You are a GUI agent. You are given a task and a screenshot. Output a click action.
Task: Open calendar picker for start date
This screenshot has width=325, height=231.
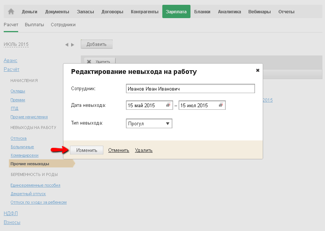[168, 105]
